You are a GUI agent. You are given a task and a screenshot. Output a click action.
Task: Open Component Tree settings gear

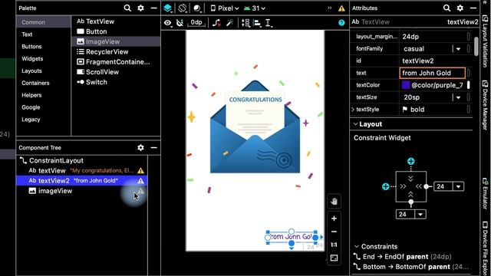point(140,148)
